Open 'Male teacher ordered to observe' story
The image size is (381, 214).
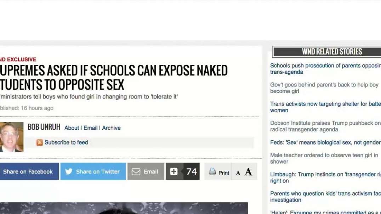324,158
